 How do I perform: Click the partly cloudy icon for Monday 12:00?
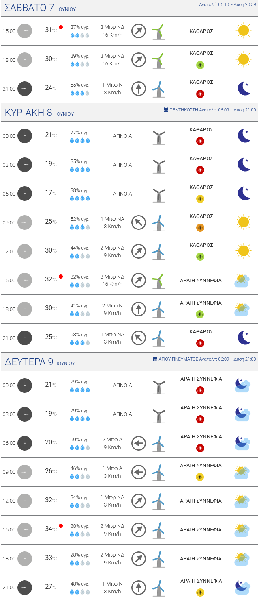point(242,501)
